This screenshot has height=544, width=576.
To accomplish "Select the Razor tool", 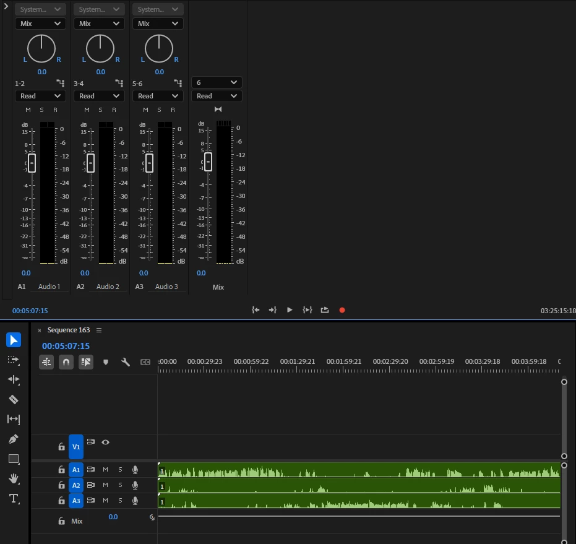I will tap(14, 399).
